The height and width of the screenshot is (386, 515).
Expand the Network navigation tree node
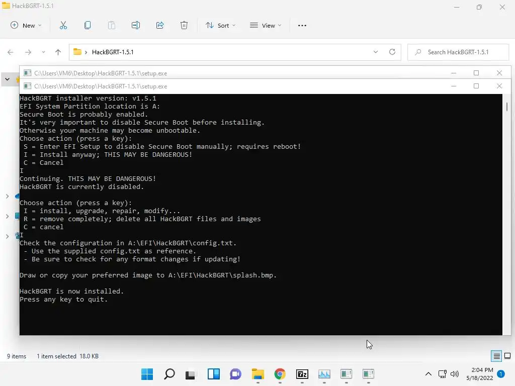coord(7,236)
